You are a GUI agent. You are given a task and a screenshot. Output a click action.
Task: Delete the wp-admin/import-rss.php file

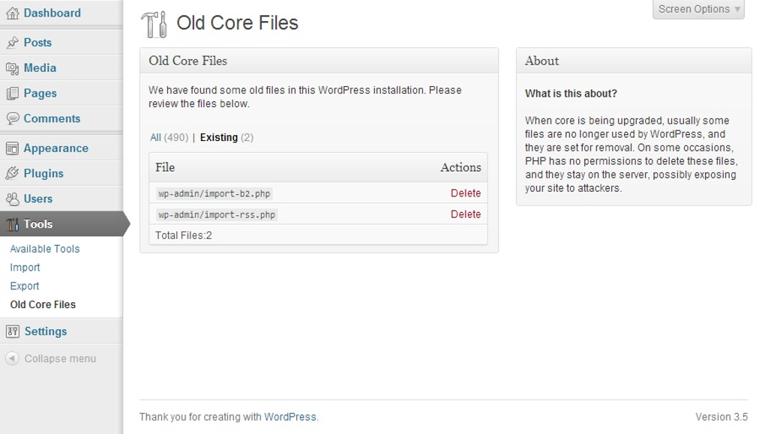[x=466, y=214]
